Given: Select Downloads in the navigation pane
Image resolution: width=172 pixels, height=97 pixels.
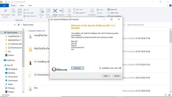Looking at the screenshot, I should [x=11, y=81].
